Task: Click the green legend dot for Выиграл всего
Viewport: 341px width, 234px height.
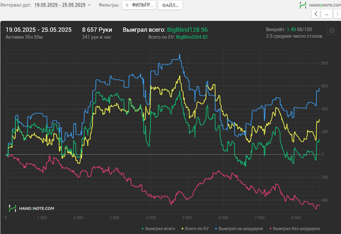Action: [143, 229]
